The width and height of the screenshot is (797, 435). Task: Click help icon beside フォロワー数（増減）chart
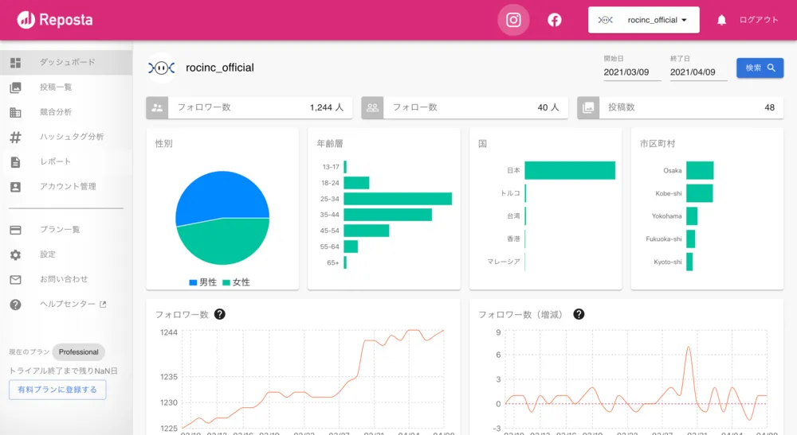[579, 314]
